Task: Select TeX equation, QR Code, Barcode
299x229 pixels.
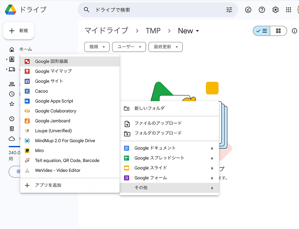Action: click(x=70, y=160)
